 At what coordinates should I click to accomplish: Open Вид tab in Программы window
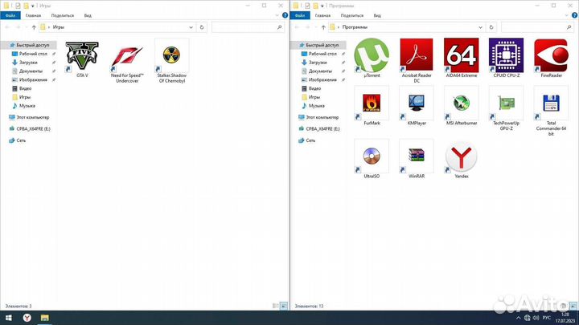pos(377,15)
